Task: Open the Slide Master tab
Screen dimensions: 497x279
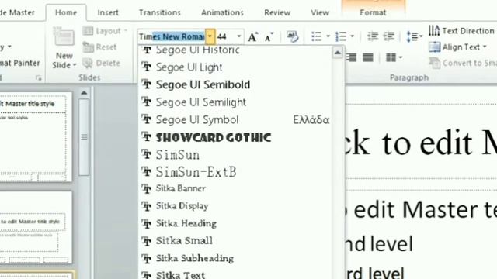Action: click(17, 12)
